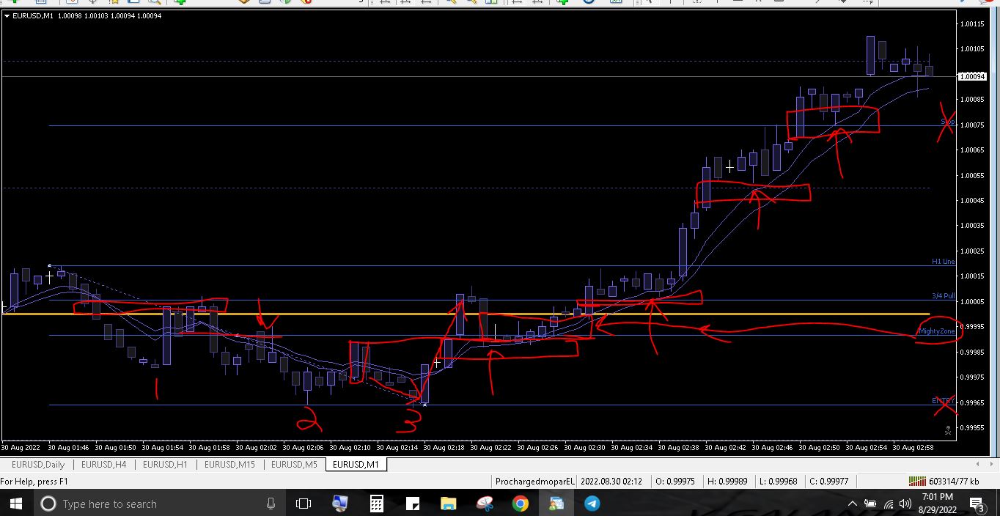Click the EURUSD,M1 chart title triangle
1000x516 pixels.
point(7,15)
